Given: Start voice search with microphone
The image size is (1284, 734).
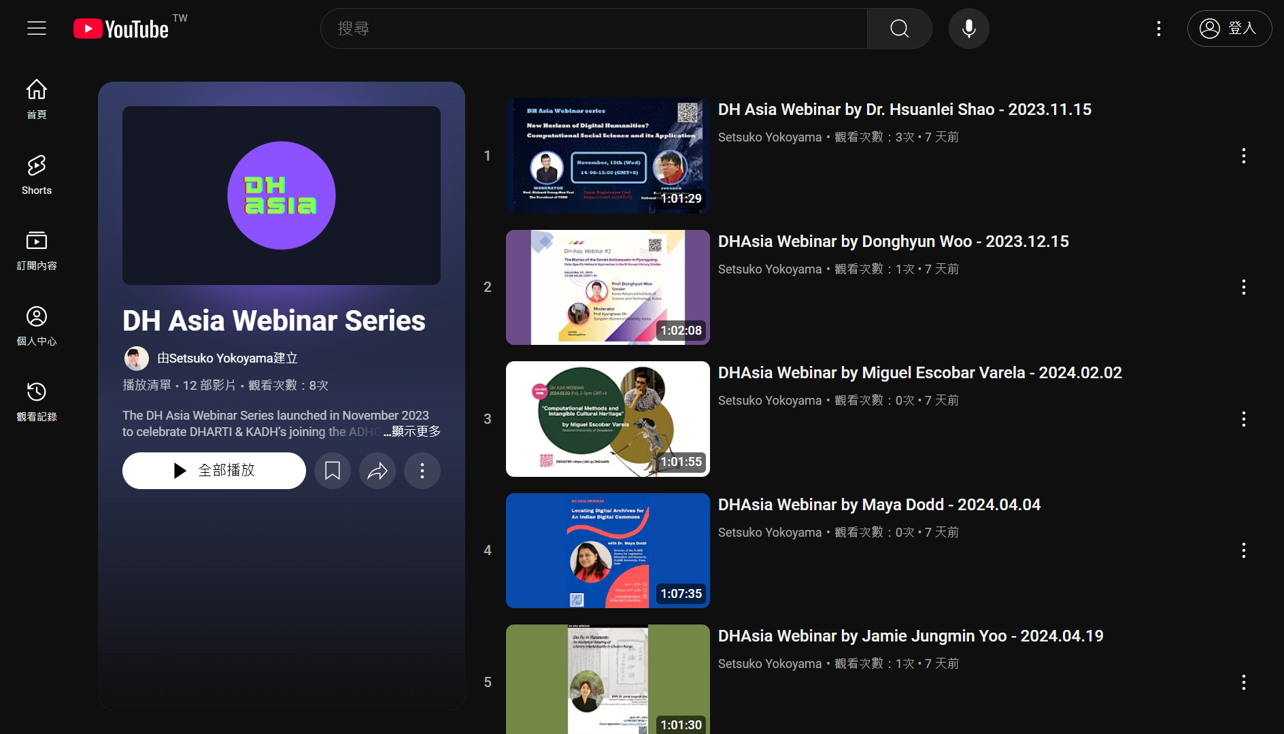Looking at the screenshot, I should (968, 29).
